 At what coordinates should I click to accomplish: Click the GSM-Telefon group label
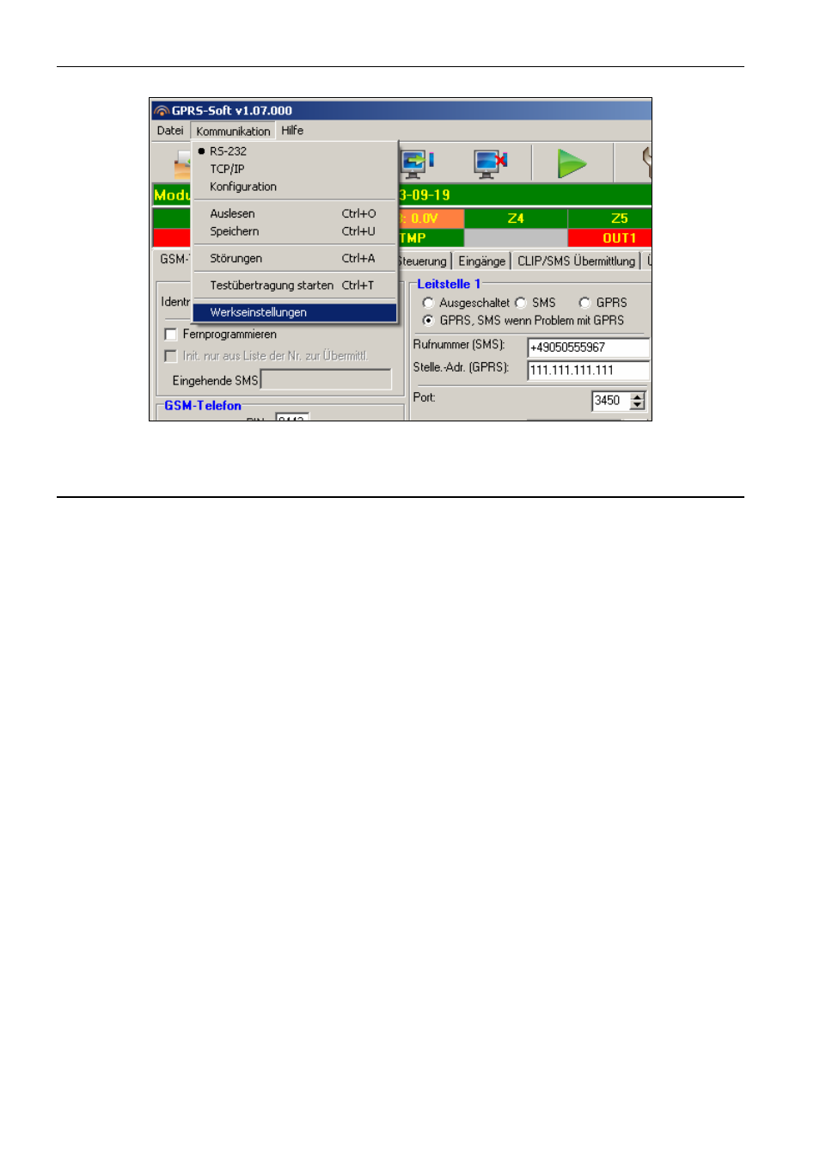[203, 406]
